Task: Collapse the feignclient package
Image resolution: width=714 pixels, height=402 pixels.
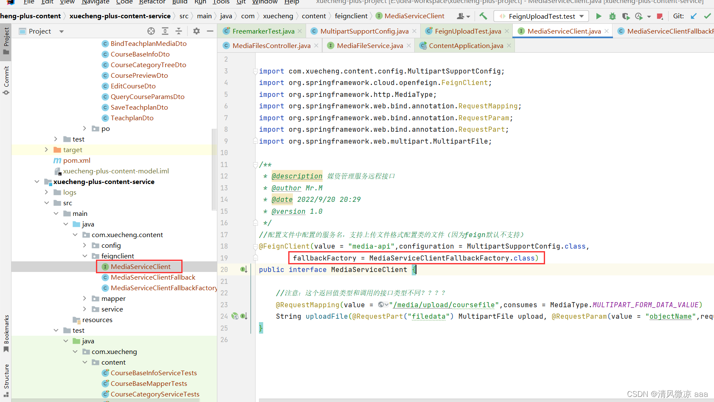Action: tap(84, 256)
